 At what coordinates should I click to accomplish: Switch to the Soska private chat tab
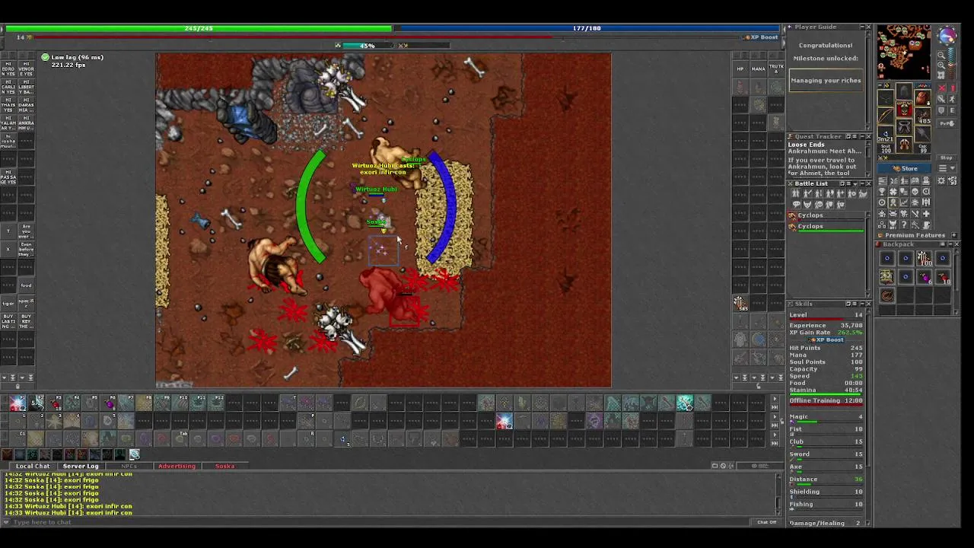224,466
